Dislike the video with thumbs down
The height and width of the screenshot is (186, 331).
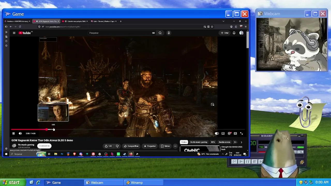coord(117,146)
